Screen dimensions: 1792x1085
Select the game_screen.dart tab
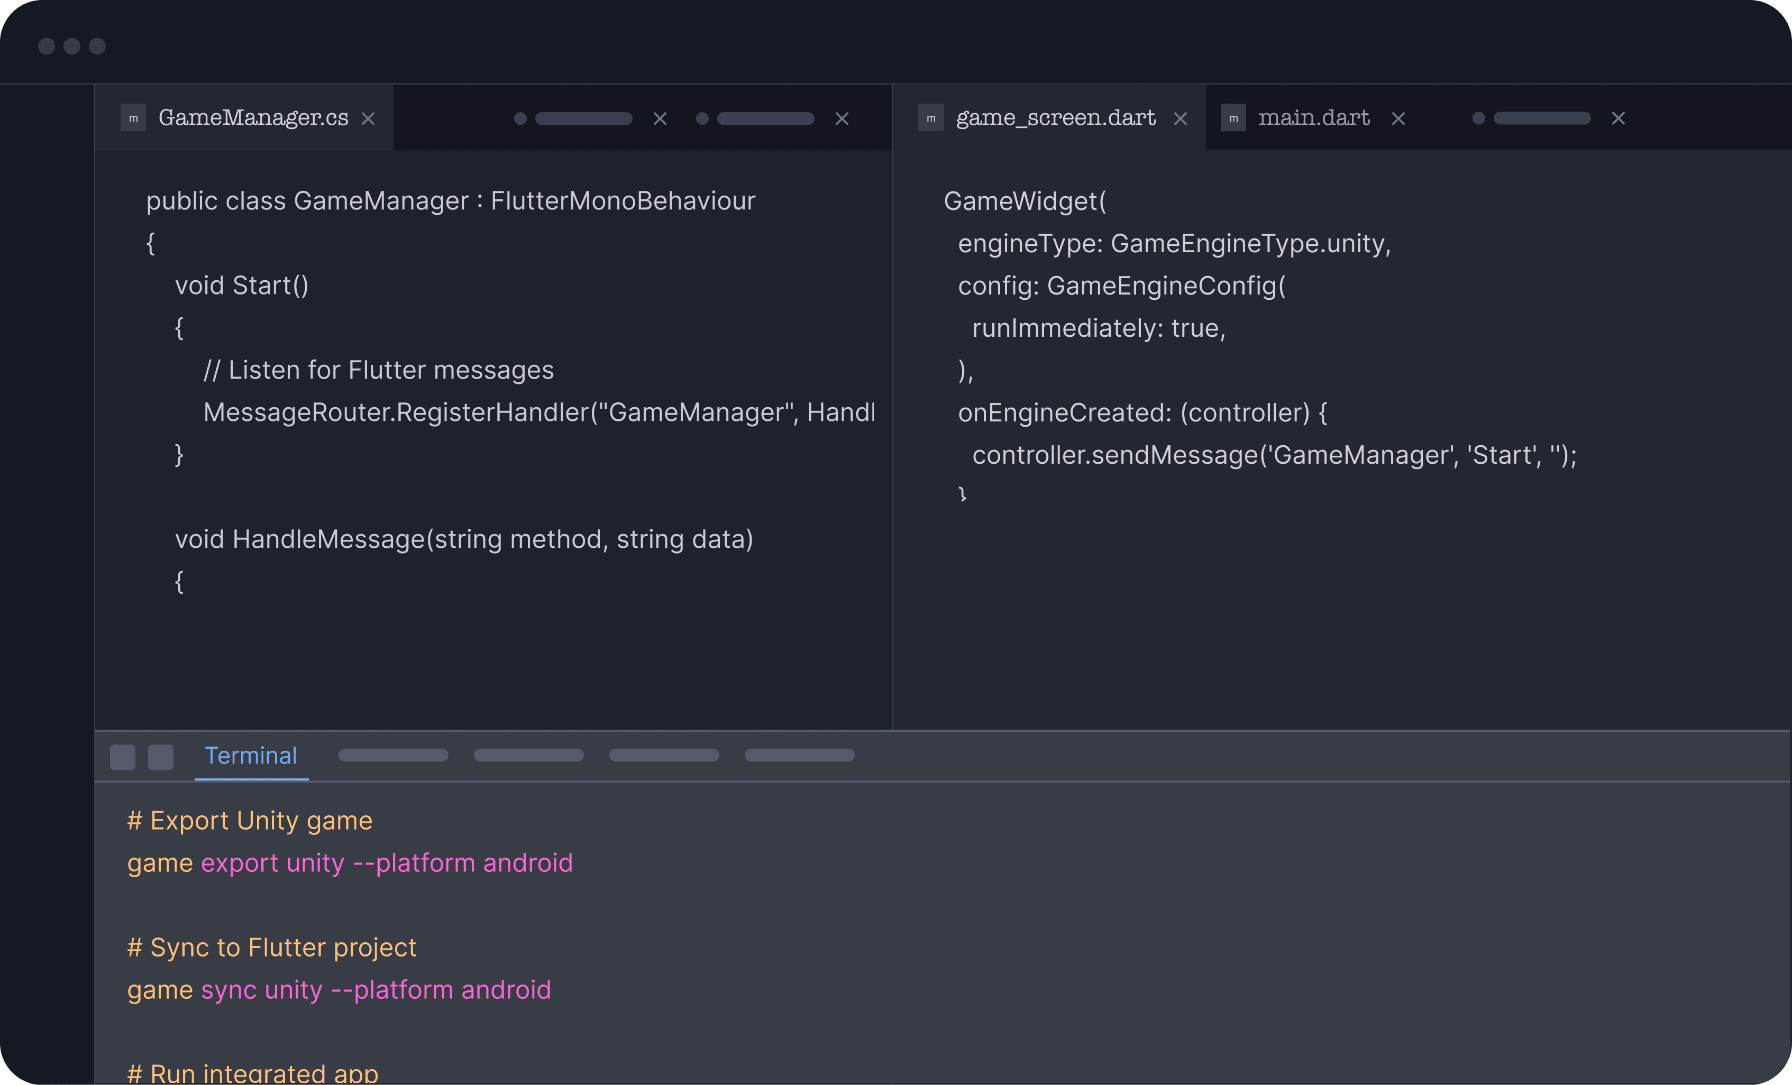click(1055, 118)
